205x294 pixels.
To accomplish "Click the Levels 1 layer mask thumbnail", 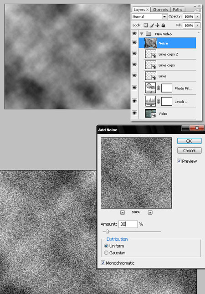I will (167, 102).
